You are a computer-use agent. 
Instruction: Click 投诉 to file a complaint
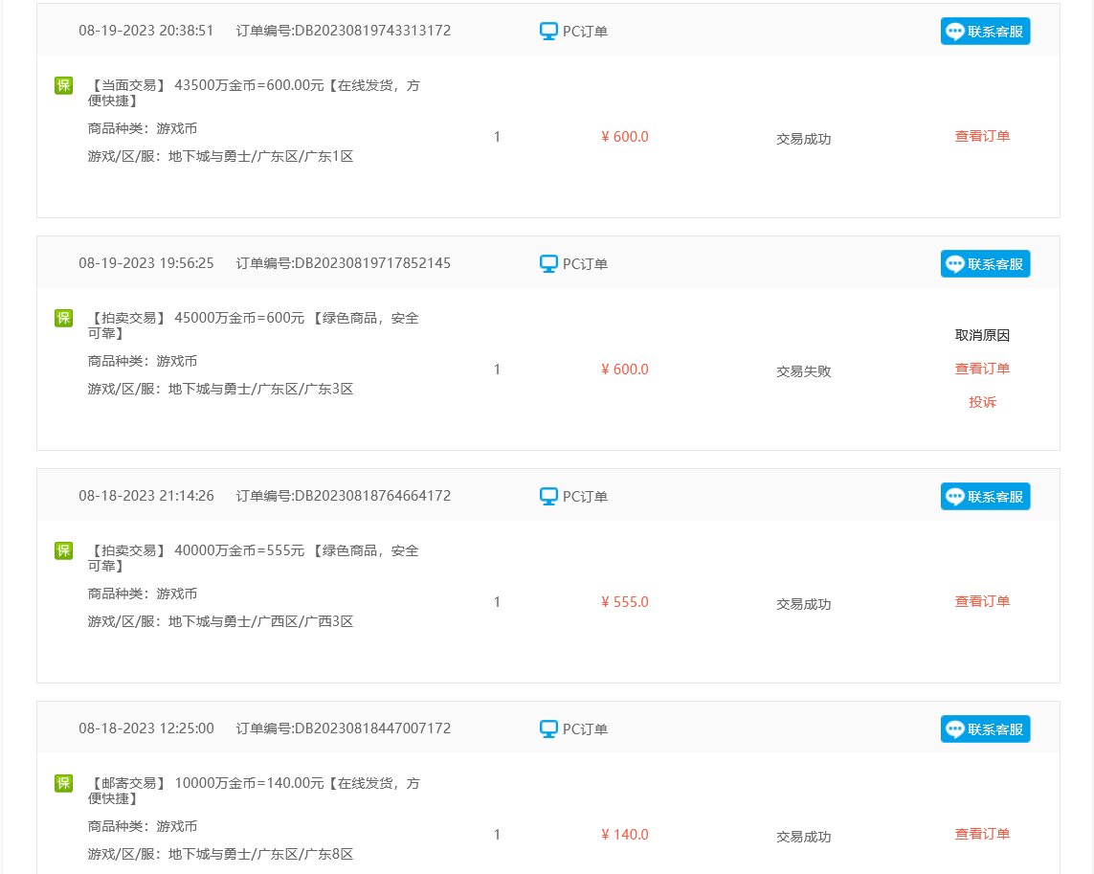coord(982,402)
